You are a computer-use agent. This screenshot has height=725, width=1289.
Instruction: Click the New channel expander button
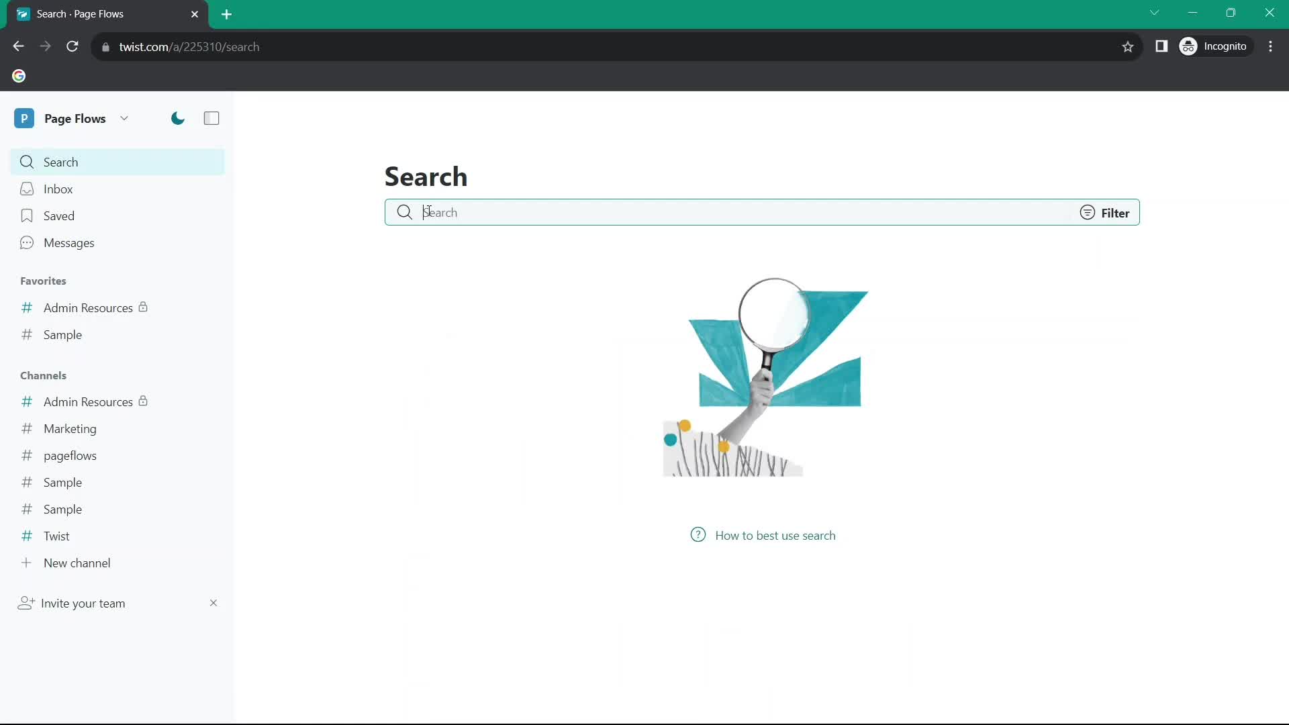pos(27,563)
